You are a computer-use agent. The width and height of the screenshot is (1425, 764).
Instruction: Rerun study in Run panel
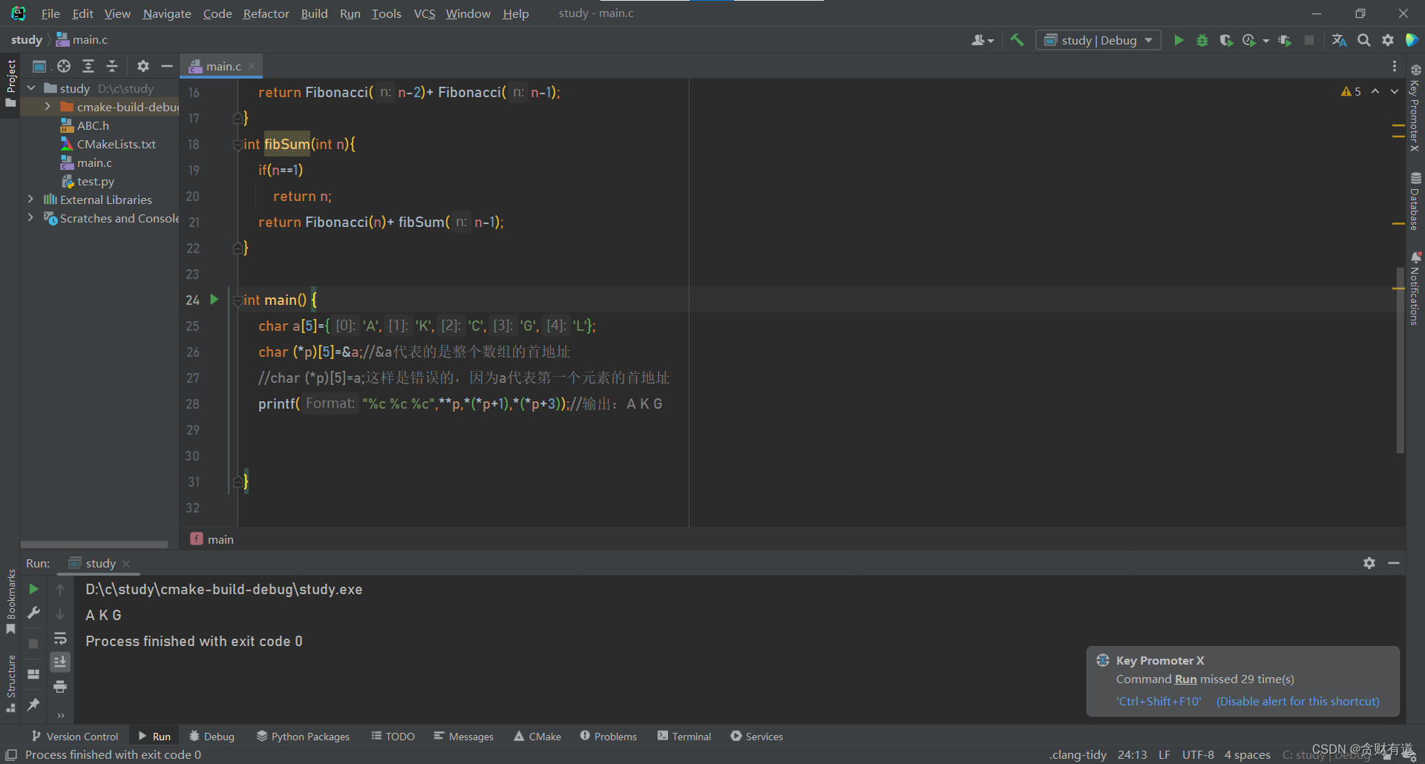pos(33,589)
